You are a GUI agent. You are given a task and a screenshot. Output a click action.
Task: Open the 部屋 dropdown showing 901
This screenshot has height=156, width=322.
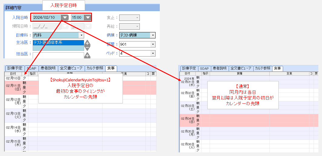(x=153, y=44)
